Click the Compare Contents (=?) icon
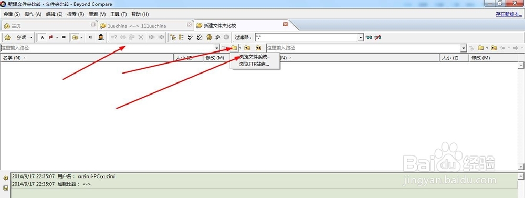525x198 pixels. 114,37
